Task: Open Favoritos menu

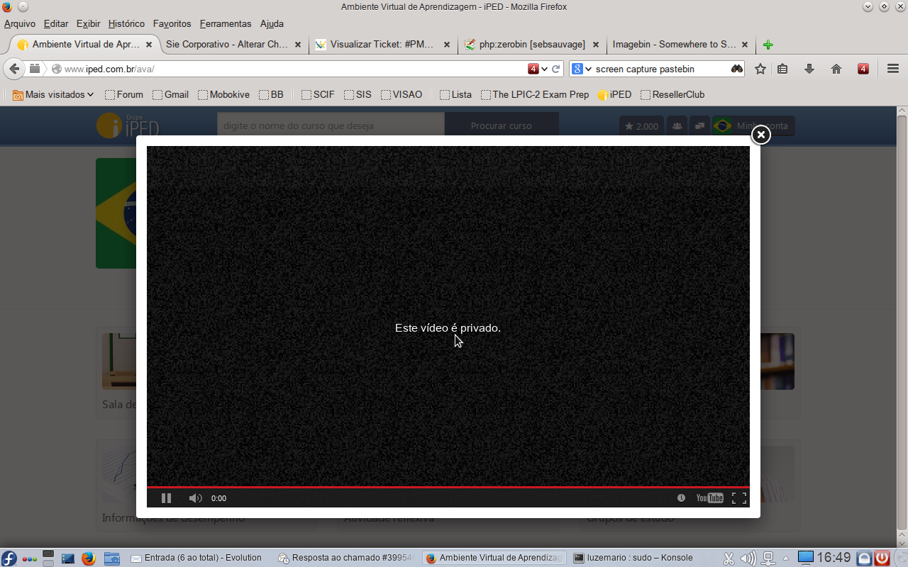Action: pyautogui.click(x=172, y=23)
